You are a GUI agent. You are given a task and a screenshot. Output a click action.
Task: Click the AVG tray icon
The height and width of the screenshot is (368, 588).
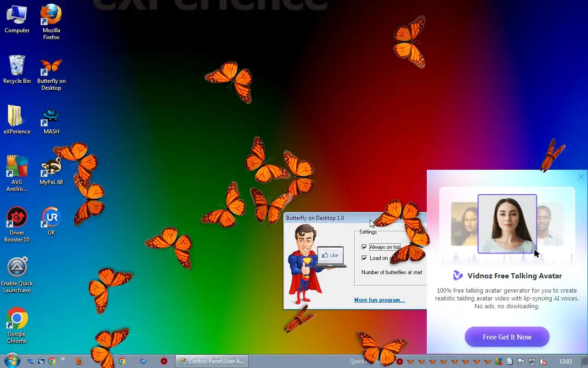498,362
